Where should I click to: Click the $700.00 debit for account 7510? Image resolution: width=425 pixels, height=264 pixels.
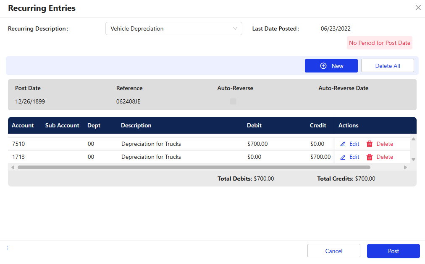(x=257, y=144)
